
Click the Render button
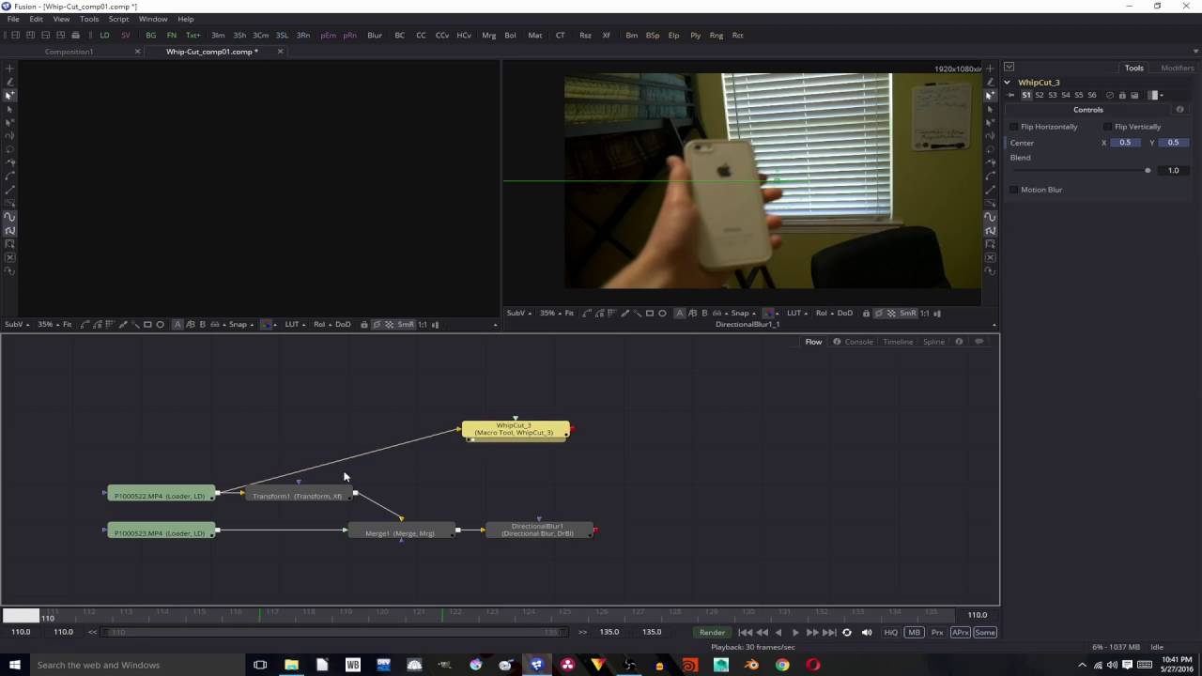click(x=712, y=633)
